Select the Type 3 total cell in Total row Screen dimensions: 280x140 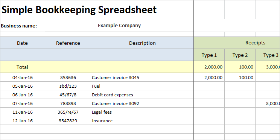click(268, 67)
